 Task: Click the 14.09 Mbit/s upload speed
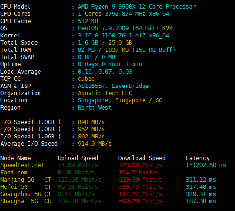[78, 165]
